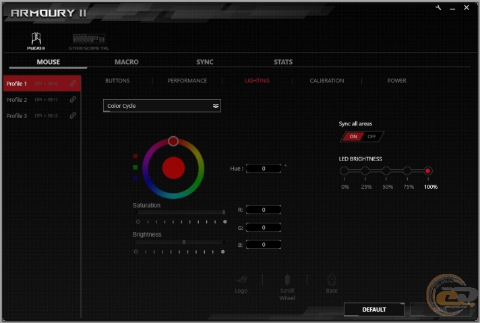Viewport: 480px width, 323px height.
Task: Click the link icon next to Profile 1
Action: pyautogui.click(x=73, y=83)
